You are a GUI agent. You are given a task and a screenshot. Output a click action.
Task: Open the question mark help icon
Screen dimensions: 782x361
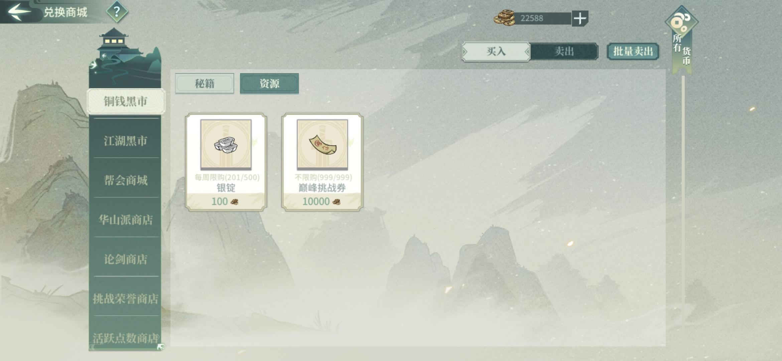click(x=117, y=12)
